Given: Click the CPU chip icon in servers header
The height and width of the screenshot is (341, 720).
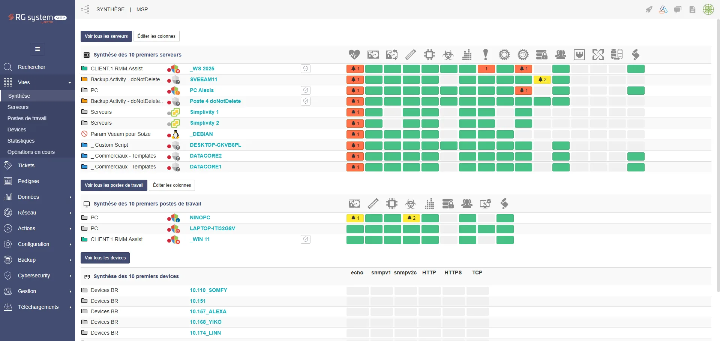Looking at the screenshot, I should (429, 55).
